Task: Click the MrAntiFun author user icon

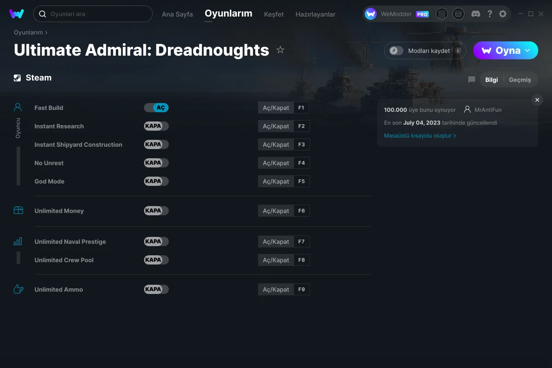Action: pos(467,109)
